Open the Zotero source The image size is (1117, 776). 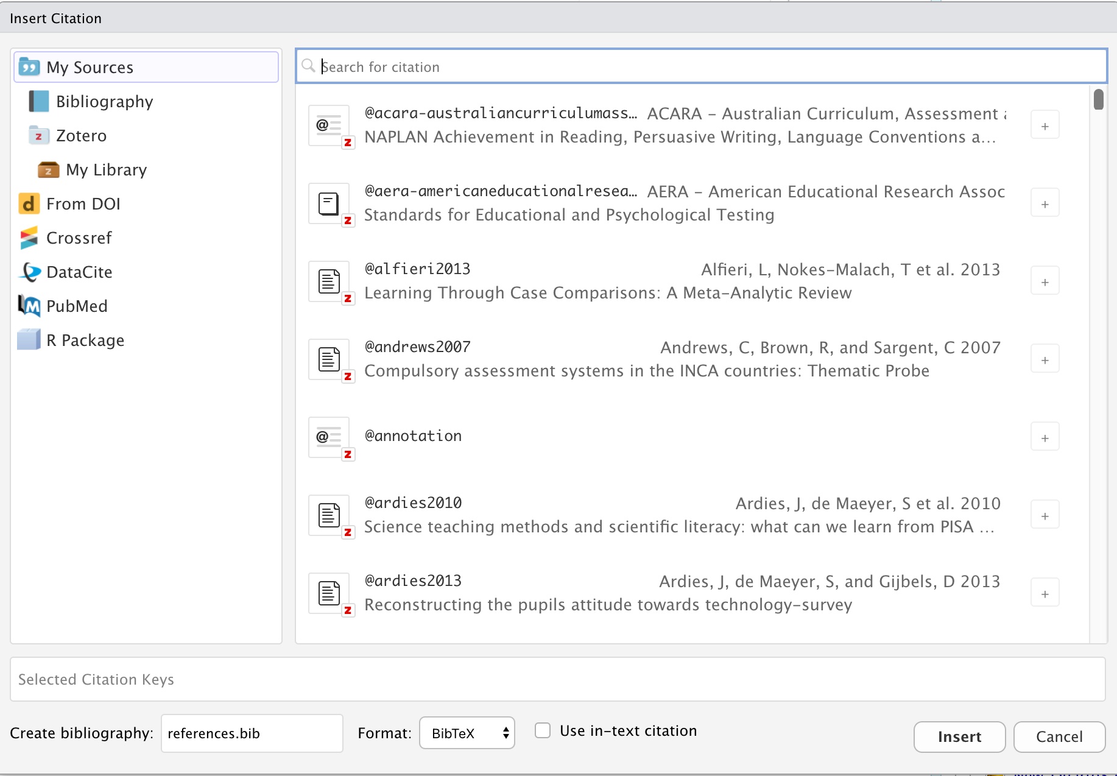(x=81, y=135)
